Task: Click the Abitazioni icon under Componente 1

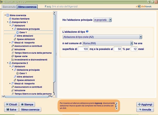Action: 13,25
